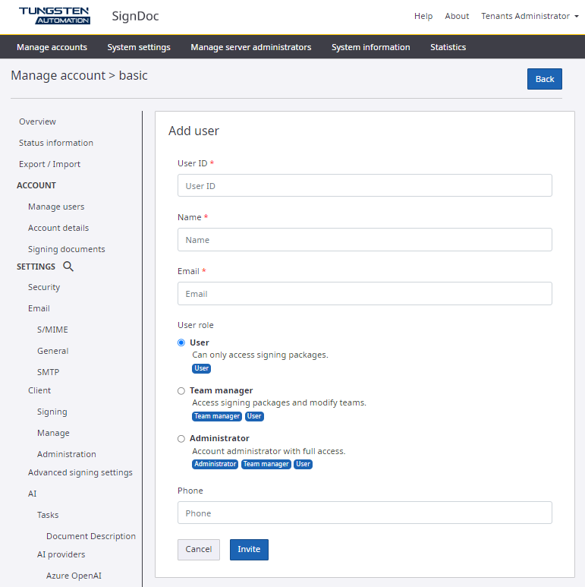This screenshot has height=587, width=585.
Task: Switch to System settings tab
Action: point(139,47)
